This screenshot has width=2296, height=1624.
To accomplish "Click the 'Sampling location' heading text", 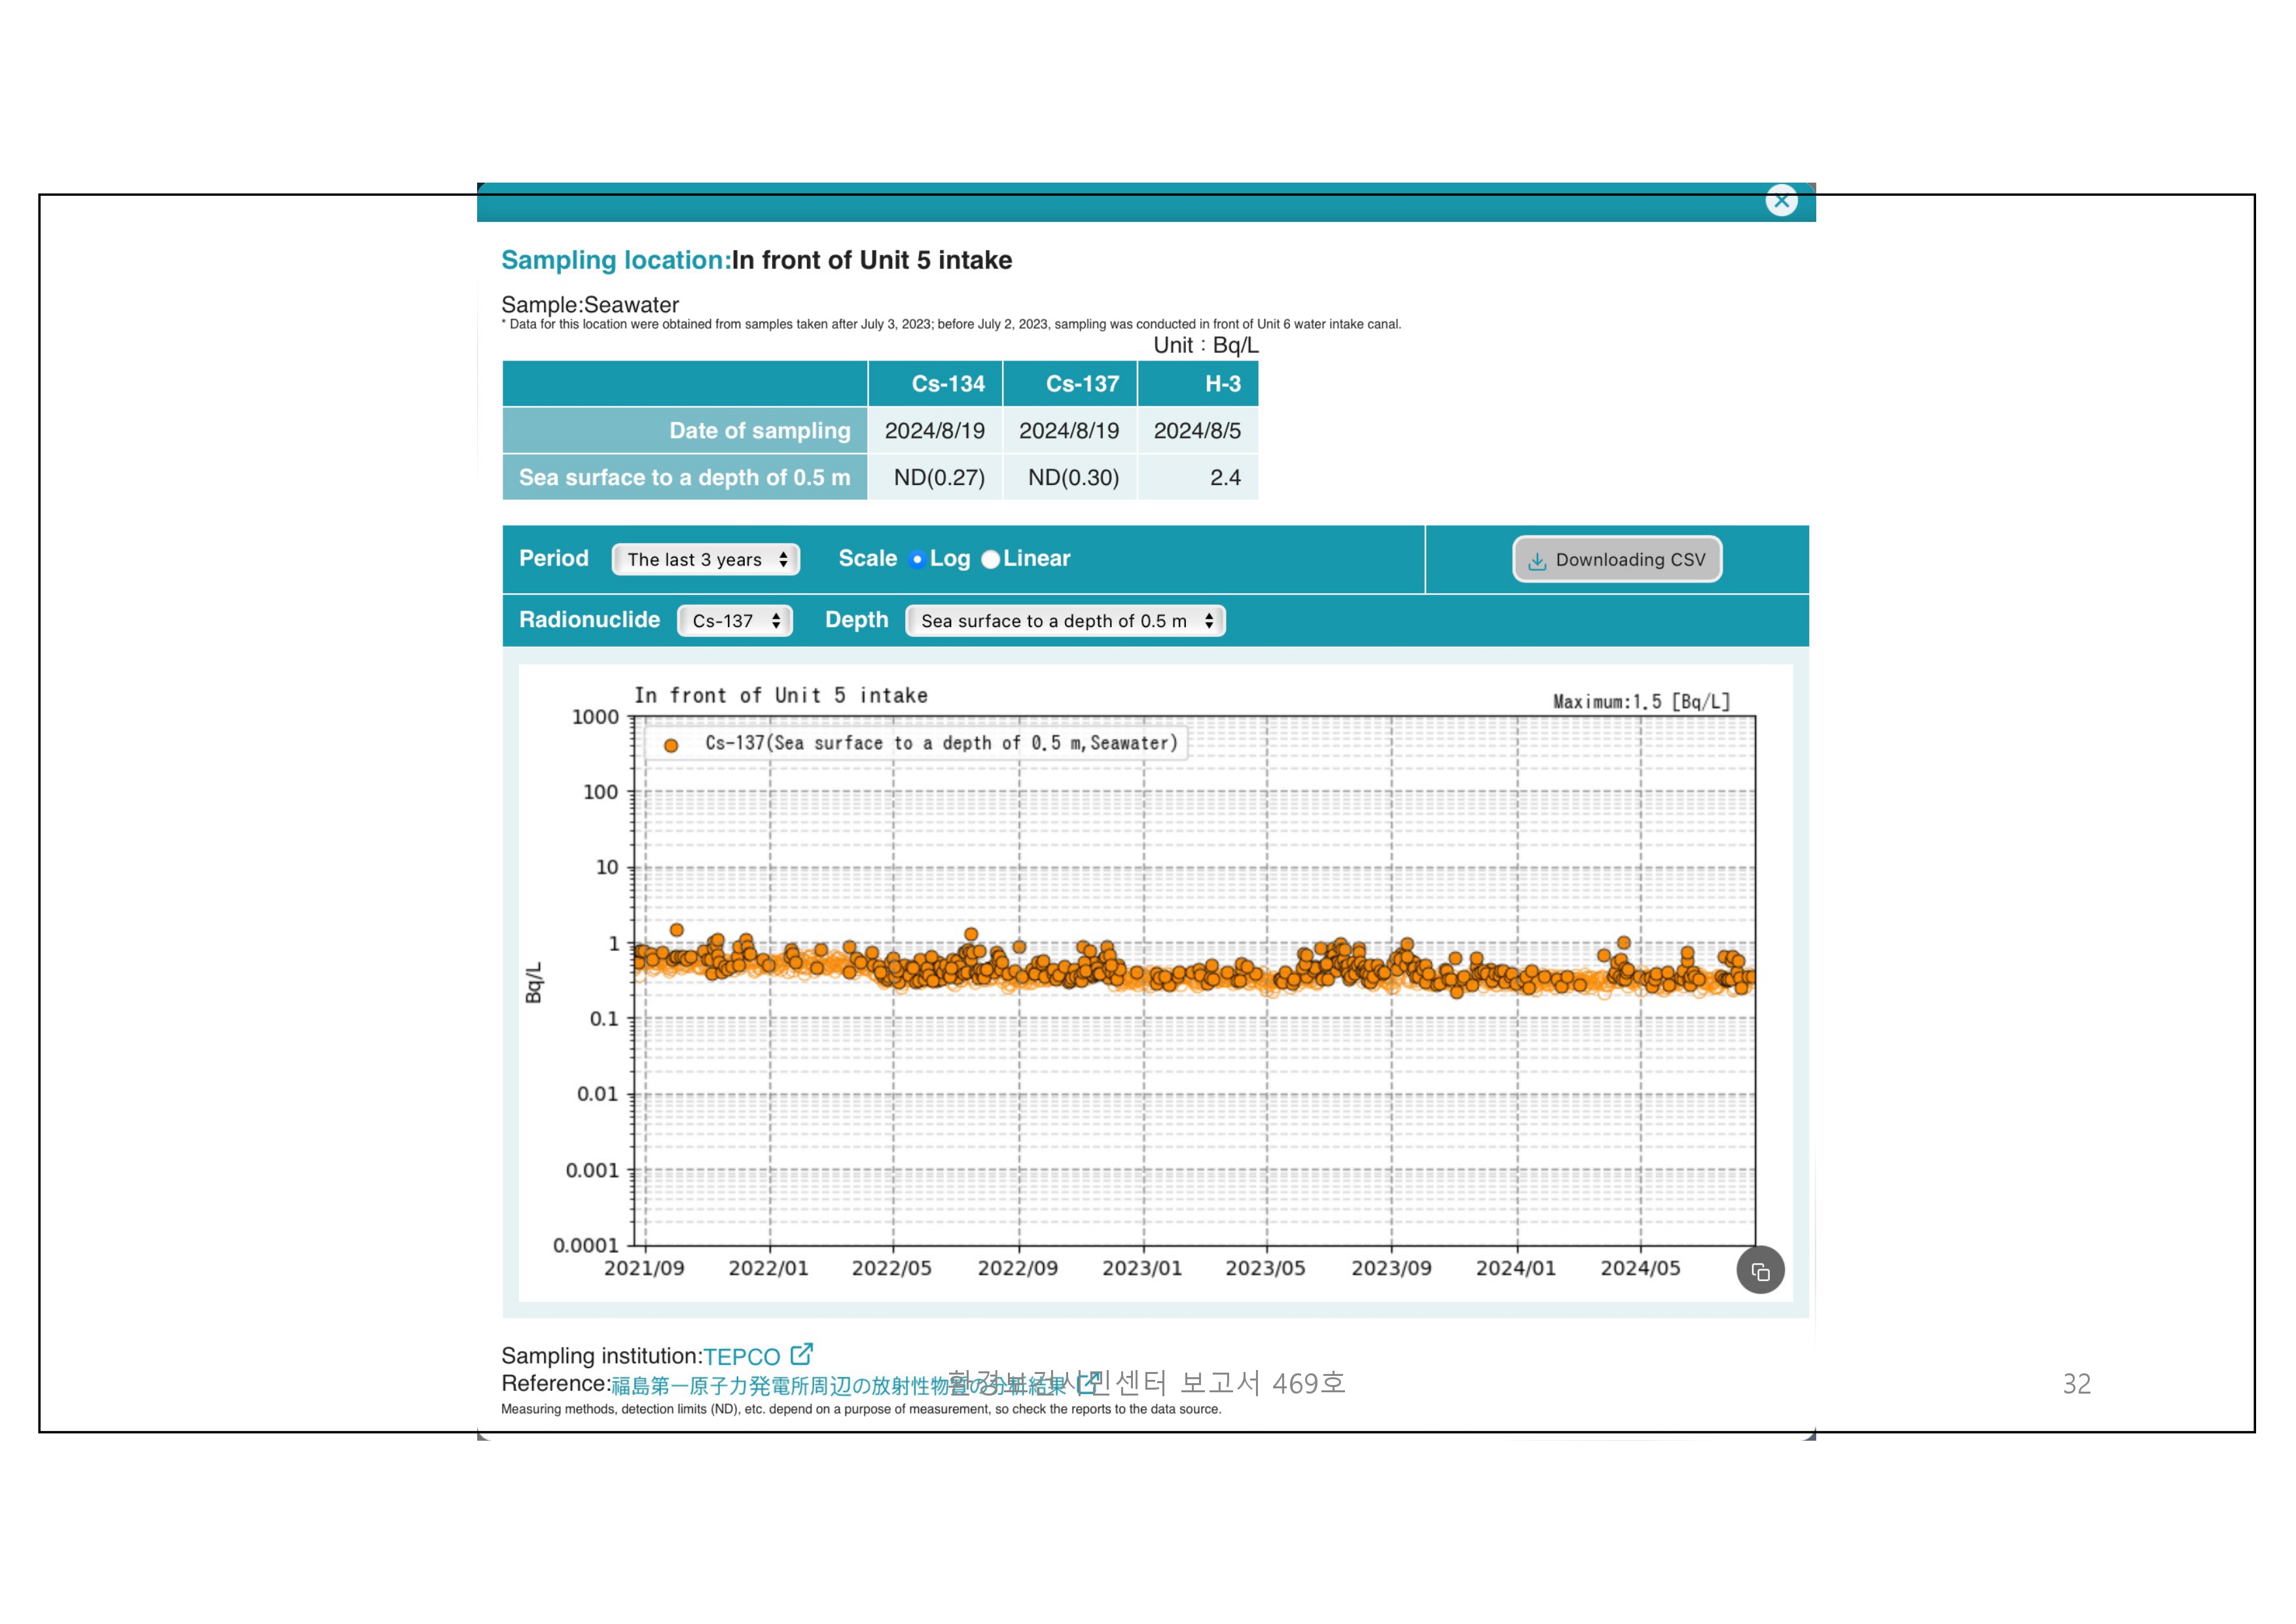I will click(616, 260).
